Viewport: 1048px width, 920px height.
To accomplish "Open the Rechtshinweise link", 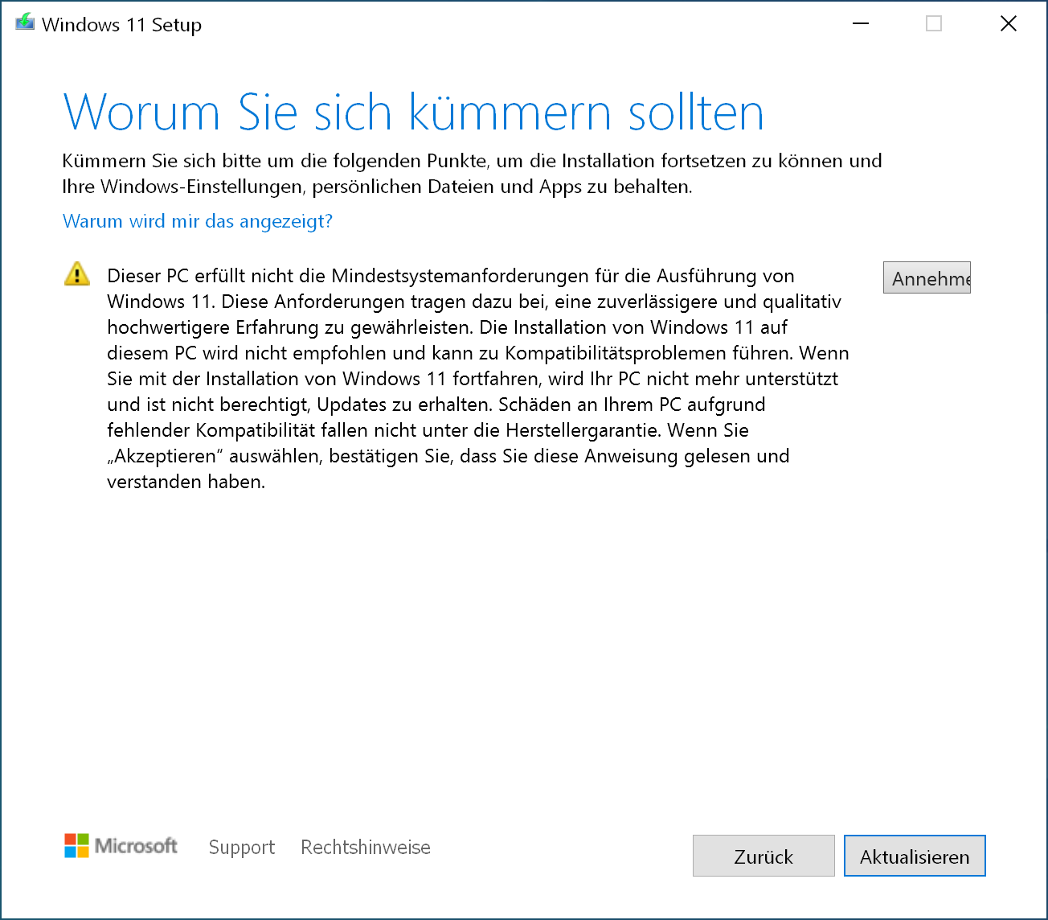I will pyautogui.click(x=366, y=847).
